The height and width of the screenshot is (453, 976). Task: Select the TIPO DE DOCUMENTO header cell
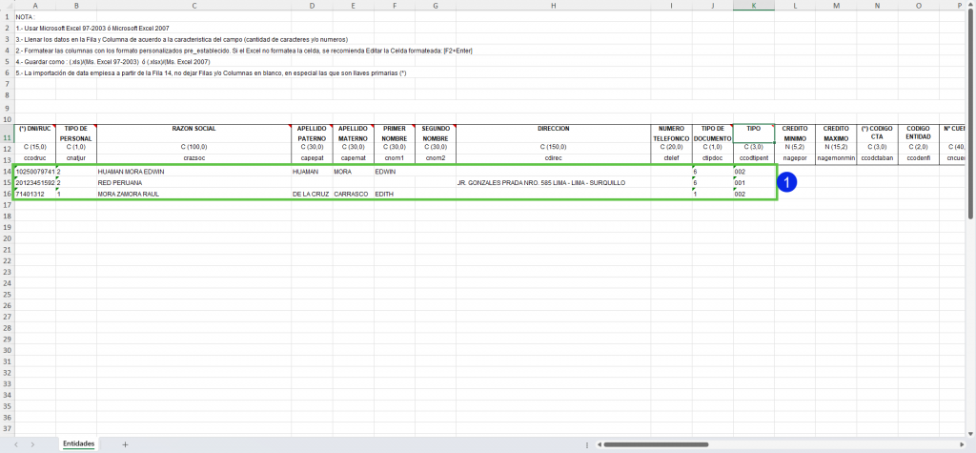[x=713, y=134]
